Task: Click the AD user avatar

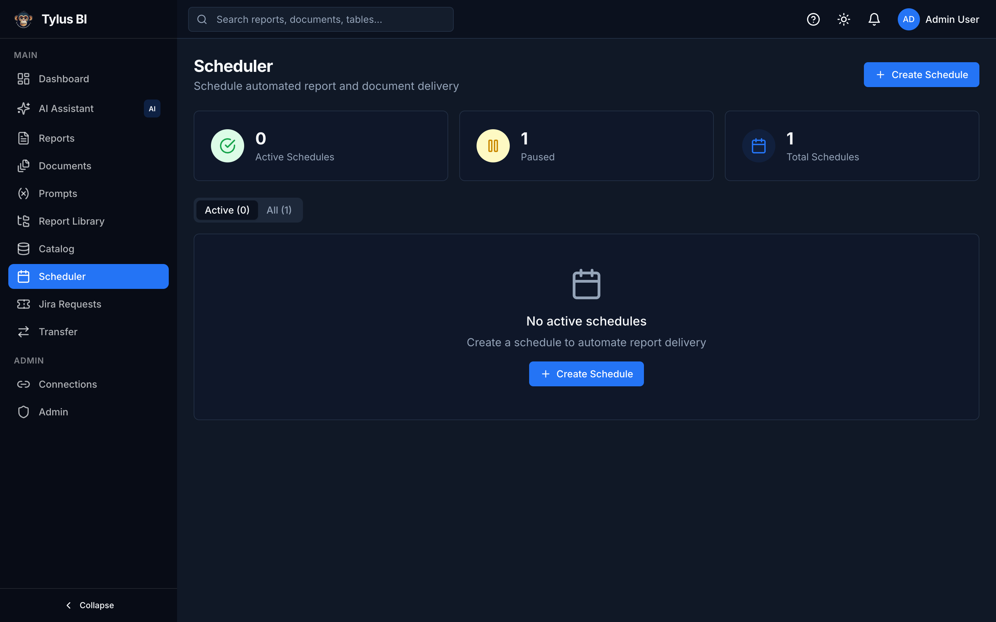Action: coord(909,19)
